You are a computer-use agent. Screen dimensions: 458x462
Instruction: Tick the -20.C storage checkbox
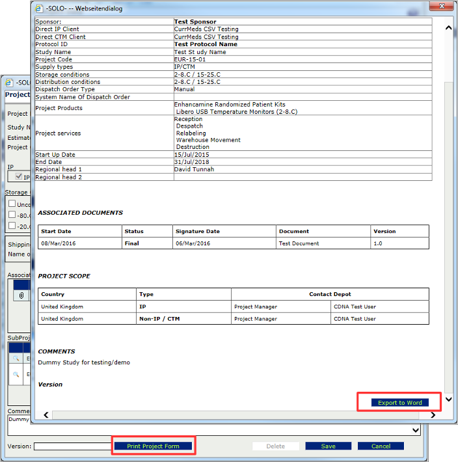tap(12, 226)
